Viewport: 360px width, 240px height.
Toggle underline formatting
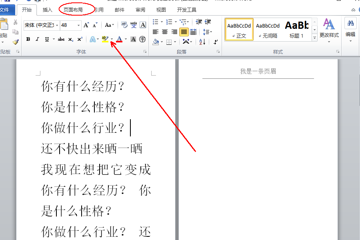tap(47, 39)
